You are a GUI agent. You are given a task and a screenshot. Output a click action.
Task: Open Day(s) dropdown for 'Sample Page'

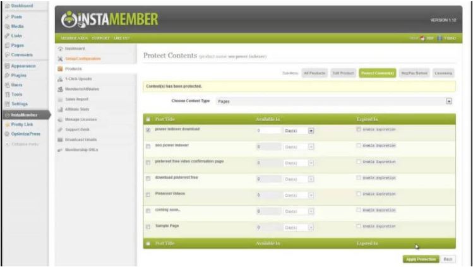pyautogui.click(x=299, y=227)
